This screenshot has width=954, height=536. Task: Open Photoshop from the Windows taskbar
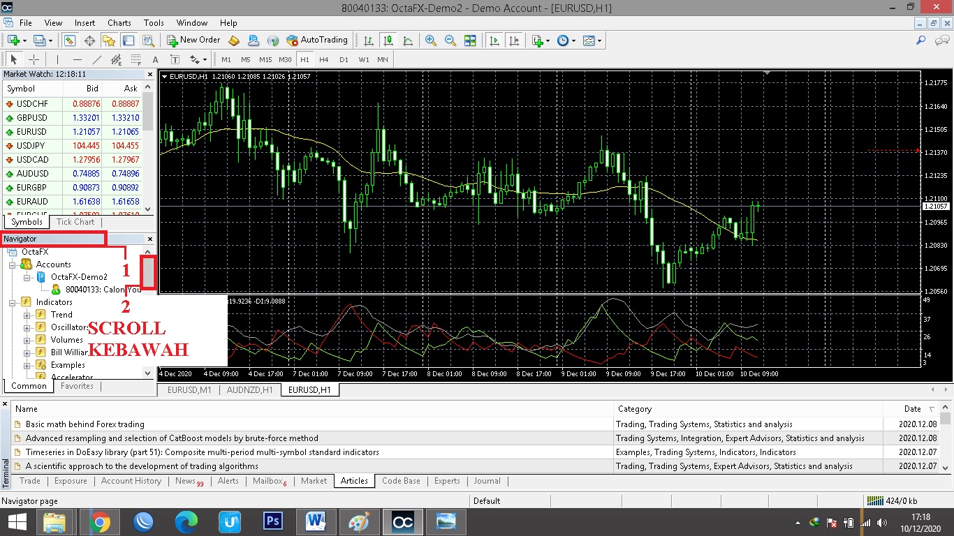pyautogui.click(x=272, y=521)
